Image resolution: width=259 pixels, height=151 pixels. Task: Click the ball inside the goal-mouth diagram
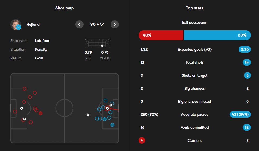click(102, 46)
